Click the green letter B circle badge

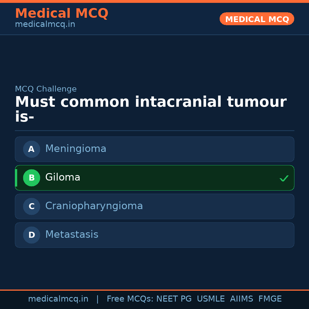point(31,178)
